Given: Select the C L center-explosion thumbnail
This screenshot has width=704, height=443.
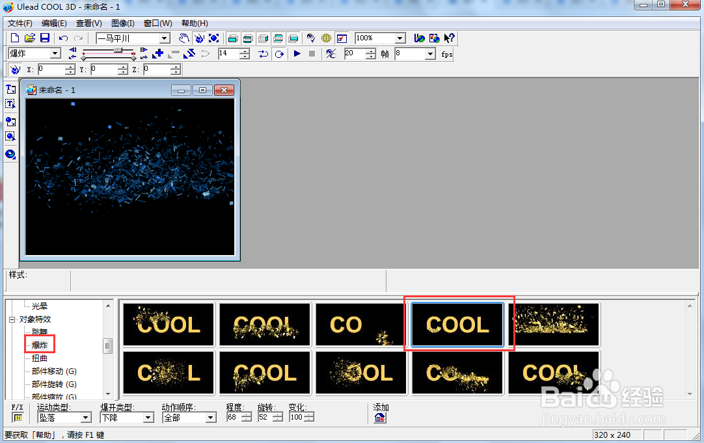Looking at the screenshot, I should [169, 372].
